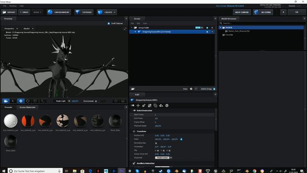Open the Group Folder group number dropdown
Viewport: 307px width, 173px height.
(199, 28)
